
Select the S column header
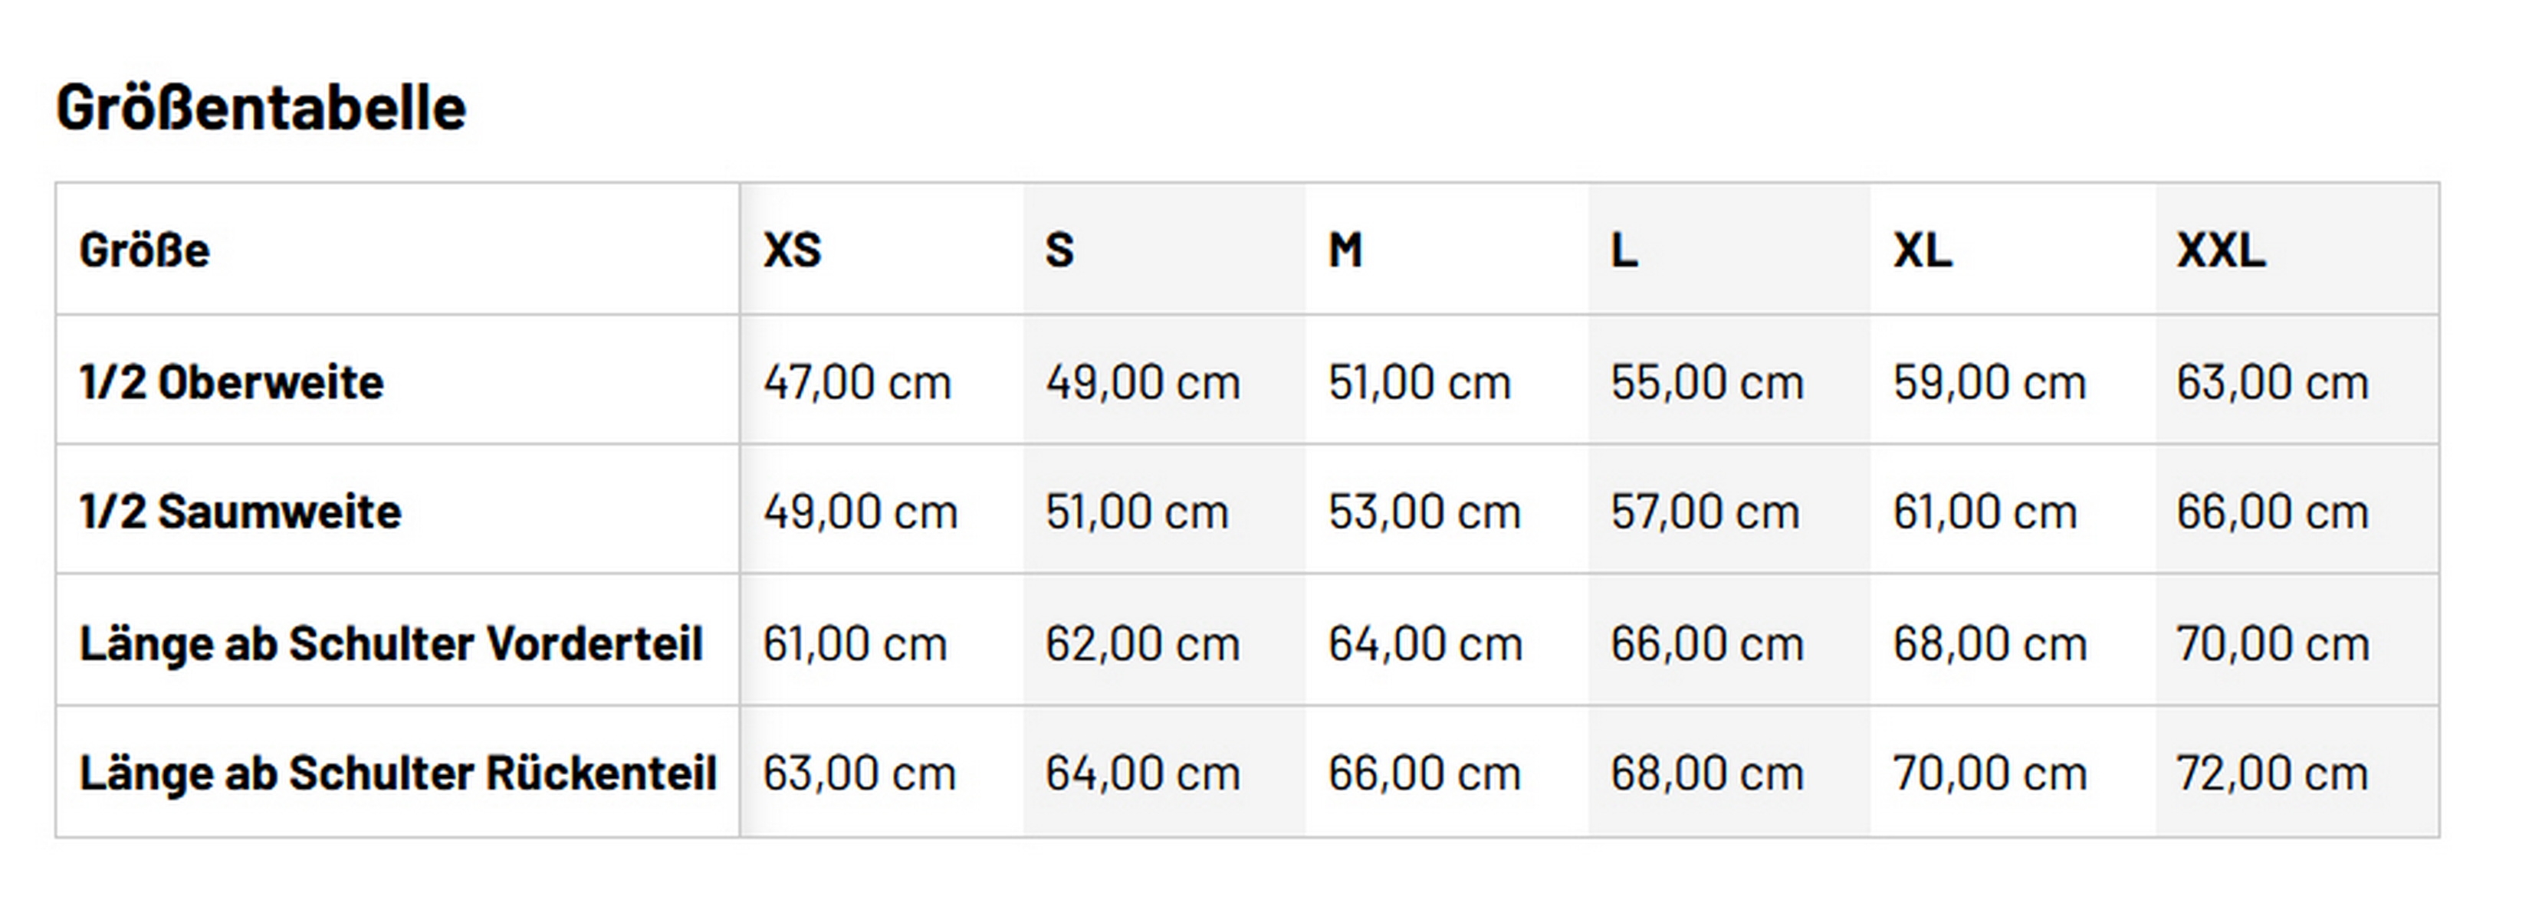pyautogui.click(x=1059, y=250)
